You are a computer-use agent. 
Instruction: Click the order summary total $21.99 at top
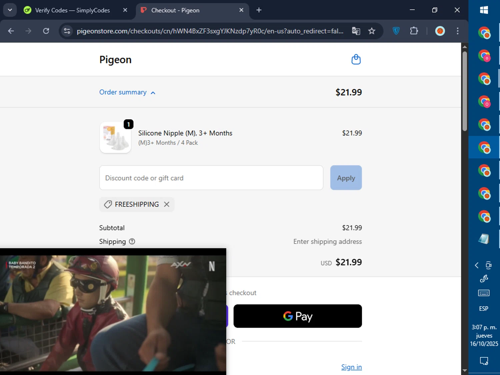(x=349, y=92)
